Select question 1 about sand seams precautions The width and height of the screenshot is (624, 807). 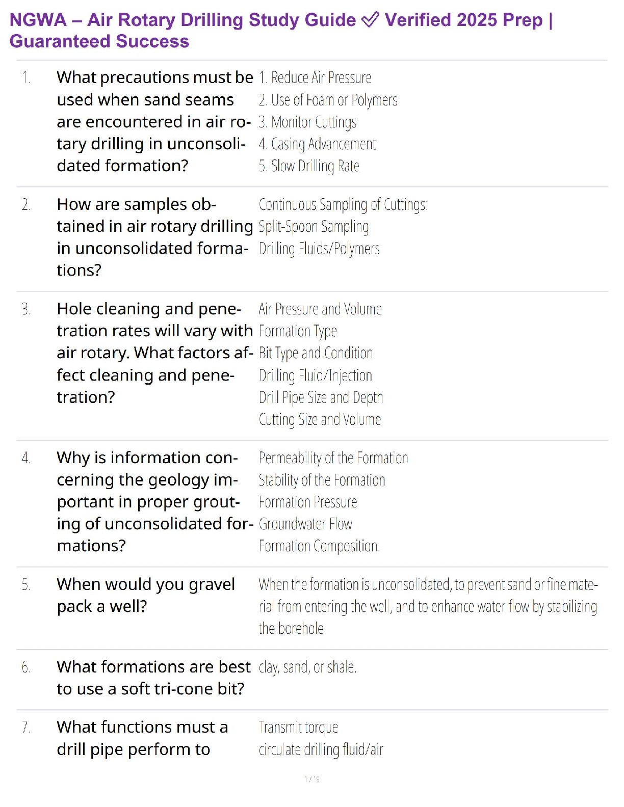point(154,121)
